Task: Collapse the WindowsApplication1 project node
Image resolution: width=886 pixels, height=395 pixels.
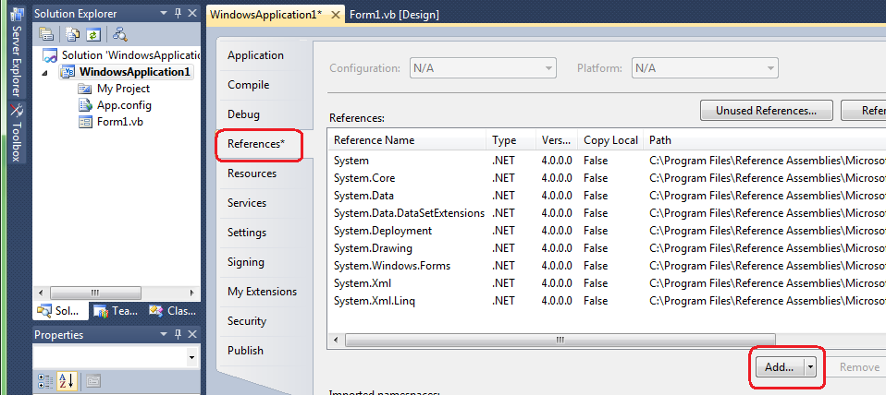Action: click(46, 72)
